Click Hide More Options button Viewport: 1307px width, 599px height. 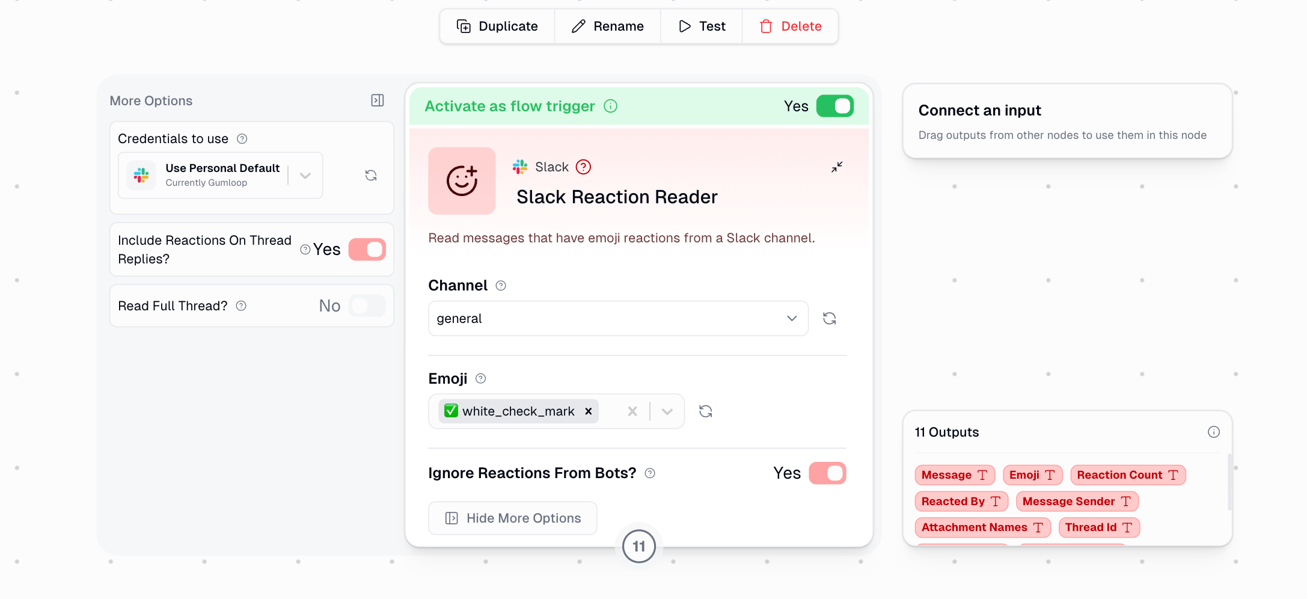click(513, 518)
